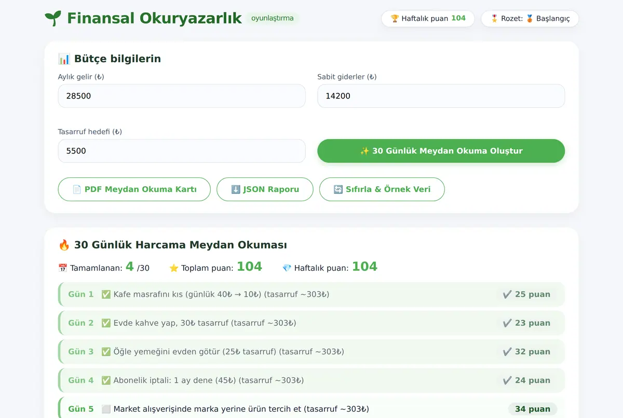Click the Abonelik iptali task text
The width and height of the screenshot is (623, 418).
pos(209,381)
